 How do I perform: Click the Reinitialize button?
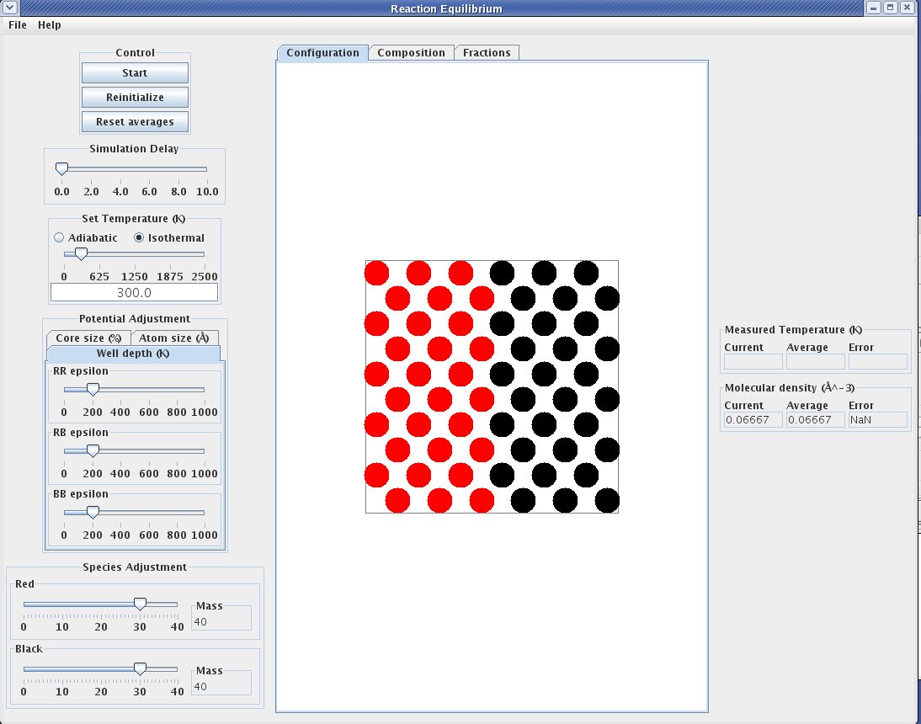(x=135, y=98)
